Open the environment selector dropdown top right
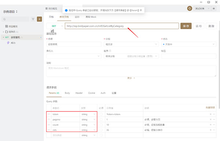Viewport: 220px width, 141px height. point(202,8)
